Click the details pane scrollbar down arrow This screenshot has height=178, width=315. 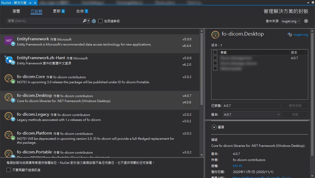click(x=312, y=176)
